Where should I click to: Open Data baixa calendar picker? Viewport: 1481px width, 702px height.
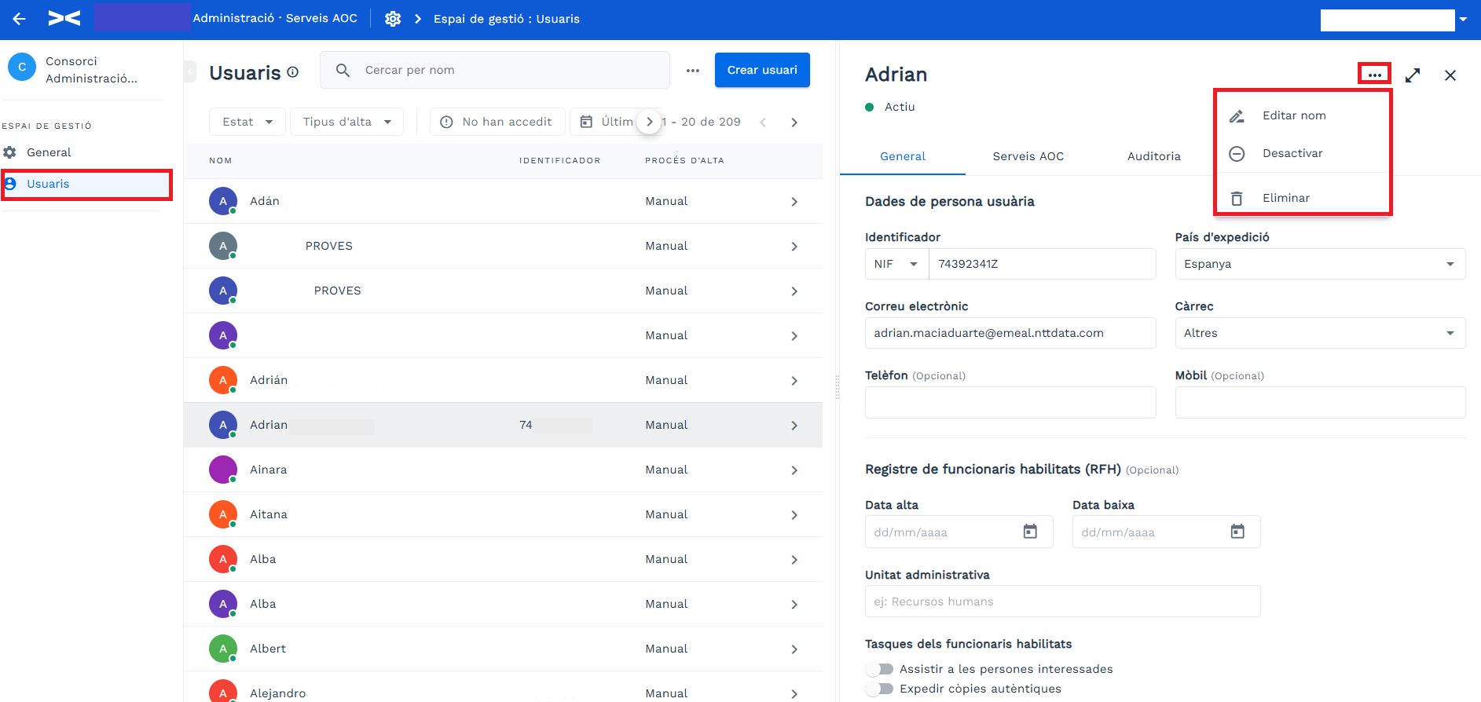coord(1237,532)
